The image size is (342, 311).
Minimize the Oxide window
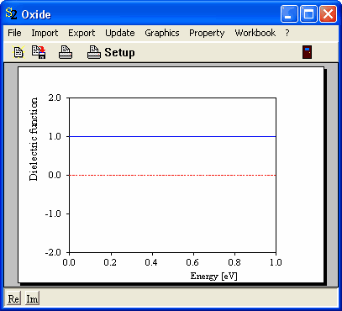click(289, 14)
